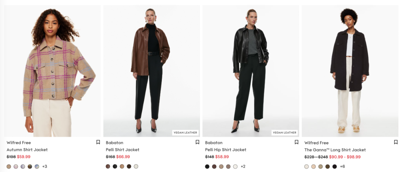Select first tan swatch of Autumn Shirt Jacket
Image resolution: width=400 pixels, height=172 pixels.
pos(9,166)
